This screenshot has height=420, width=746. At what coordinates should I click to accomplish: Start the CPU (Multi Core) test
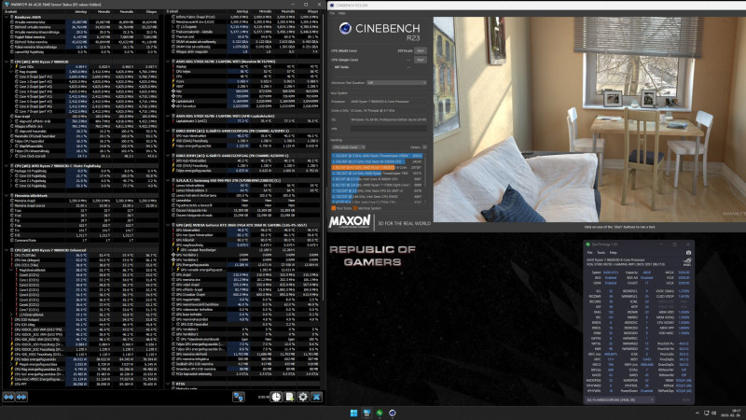click(421, 50)
